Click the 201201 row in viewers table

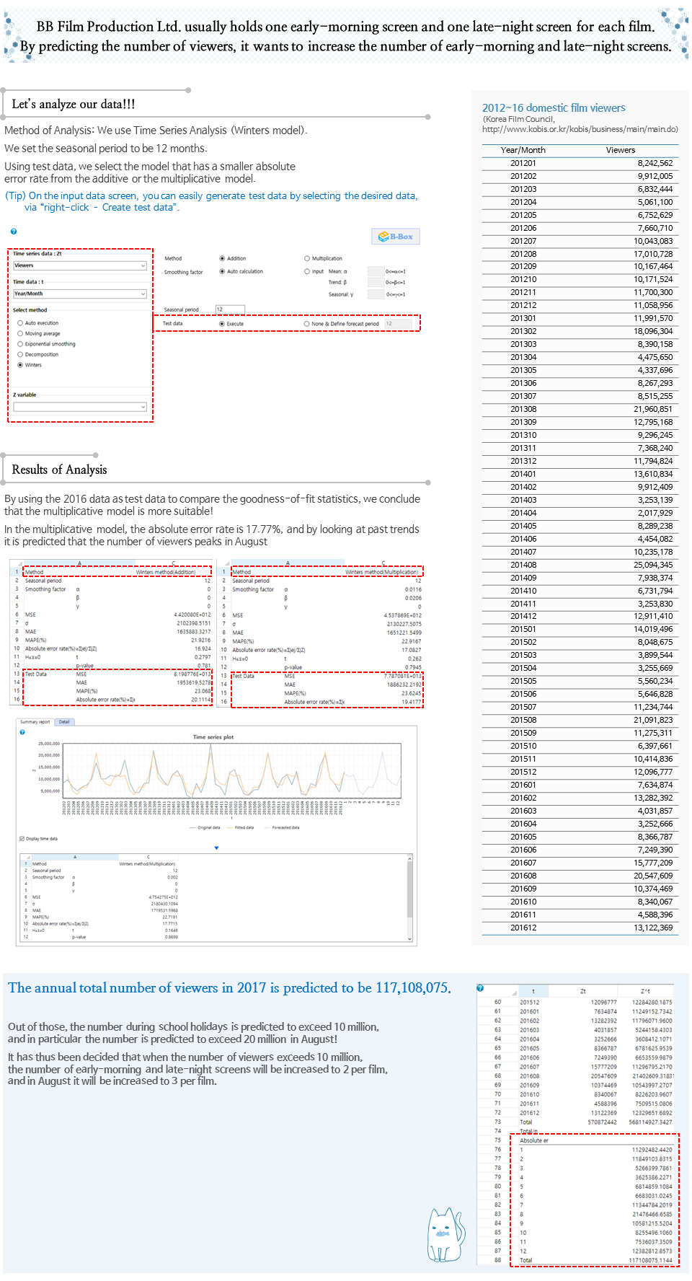coord(579,163)
